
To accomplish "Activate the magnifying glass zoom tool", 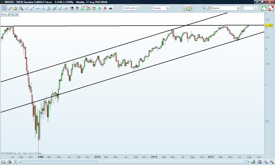I will pos(21,9).
